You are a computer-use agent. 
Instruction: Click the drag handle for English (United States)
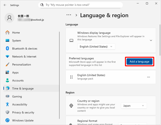click(71, 77)
